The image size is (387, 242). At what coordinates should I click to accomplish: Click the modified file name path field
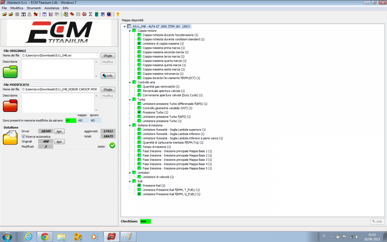[x=60, y=89]
